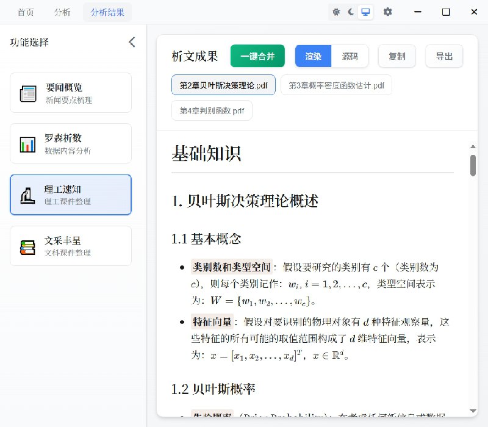Image resolution: width=488 pixels, height=427 pixels.
Task: Go to the 首页 tab
Action: [26, 12]
